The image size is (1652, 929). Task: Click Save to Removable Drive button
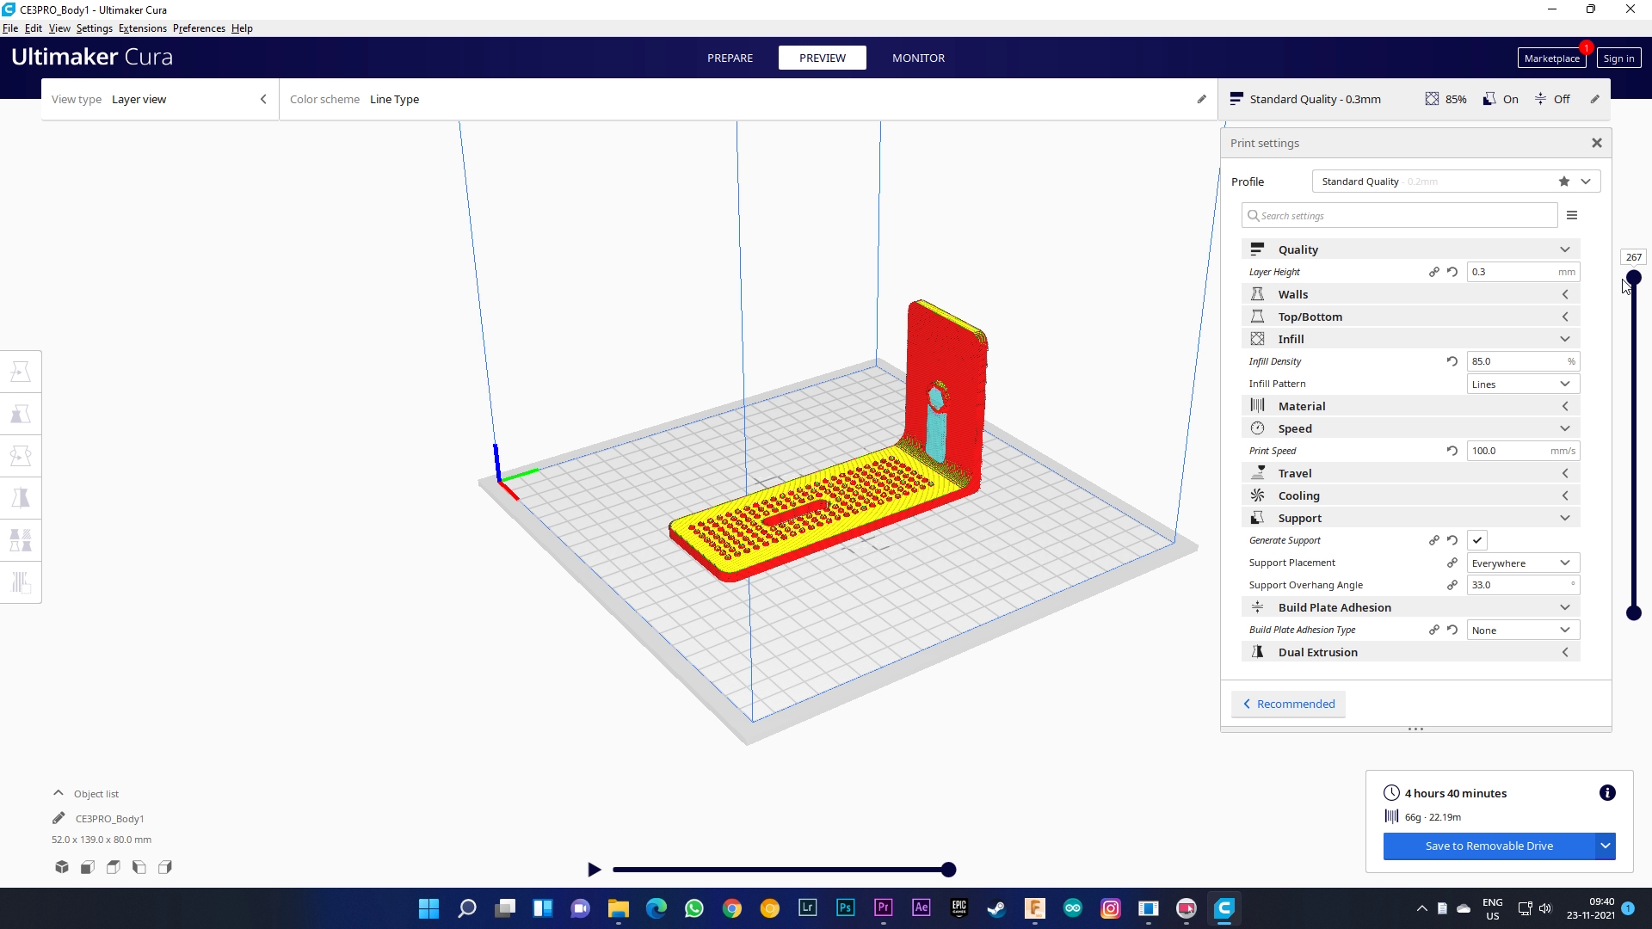[1489, 846]
